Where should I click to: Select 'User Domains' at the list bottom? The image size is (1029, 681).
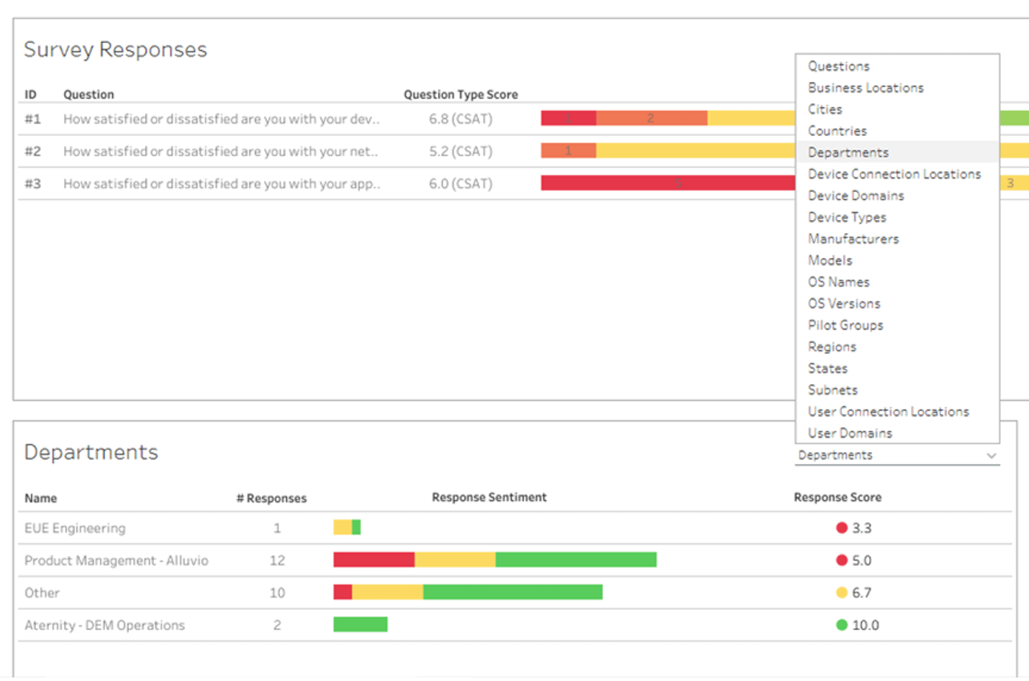tap(850, 432)
